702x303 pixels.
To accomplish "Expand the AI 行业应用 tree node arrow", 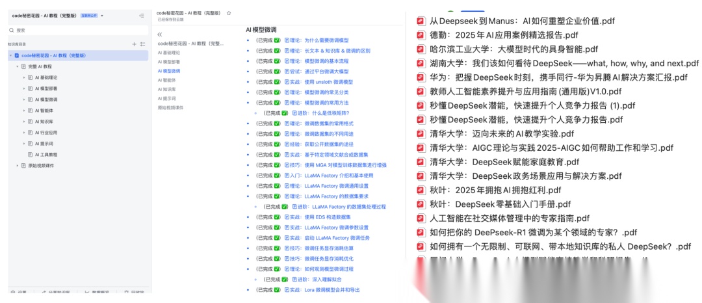I will point(25,133).
